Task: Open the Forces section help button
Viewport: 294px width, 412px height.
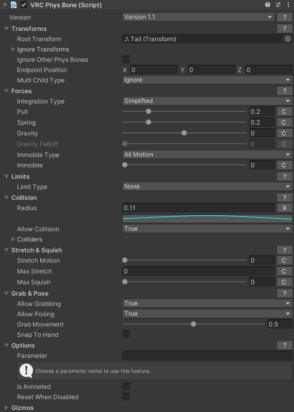Action: [x=285, y=91]
